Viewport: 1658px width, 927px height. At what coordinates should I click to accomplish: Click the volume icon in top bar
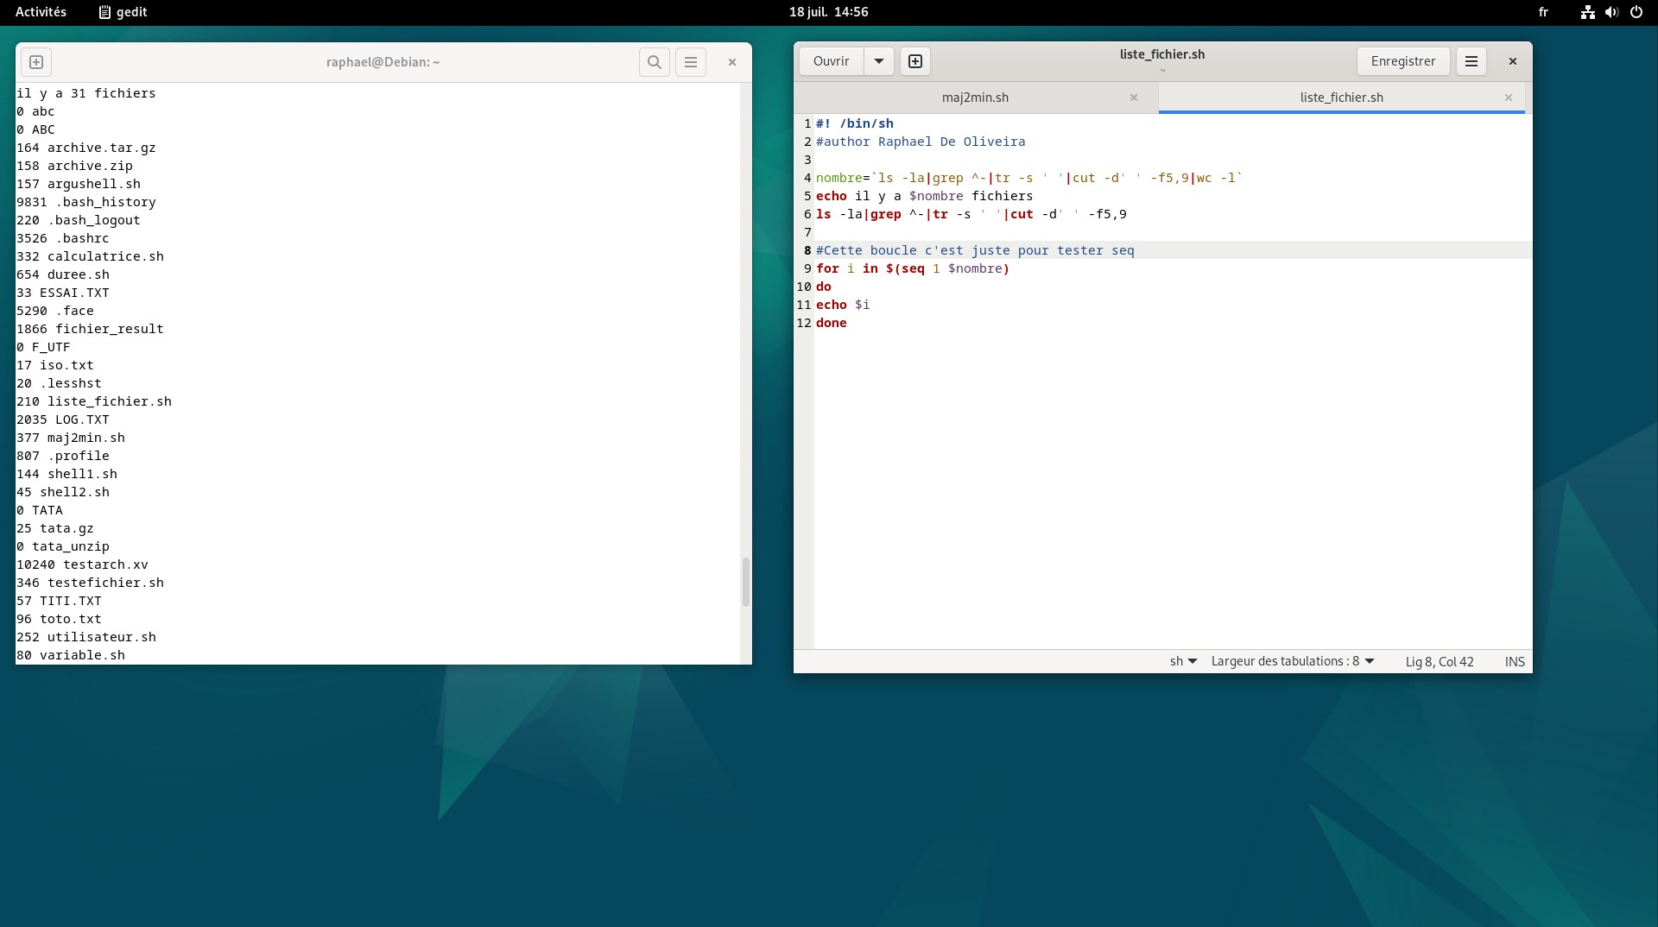[1611, 12]
